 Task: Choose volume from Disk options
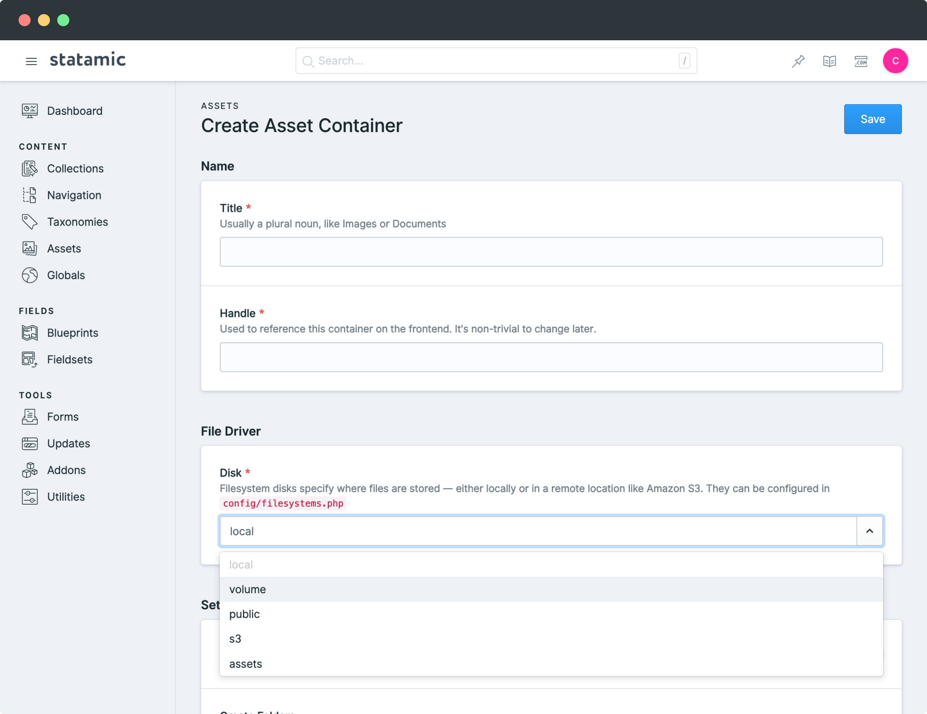tap(551, 589)
